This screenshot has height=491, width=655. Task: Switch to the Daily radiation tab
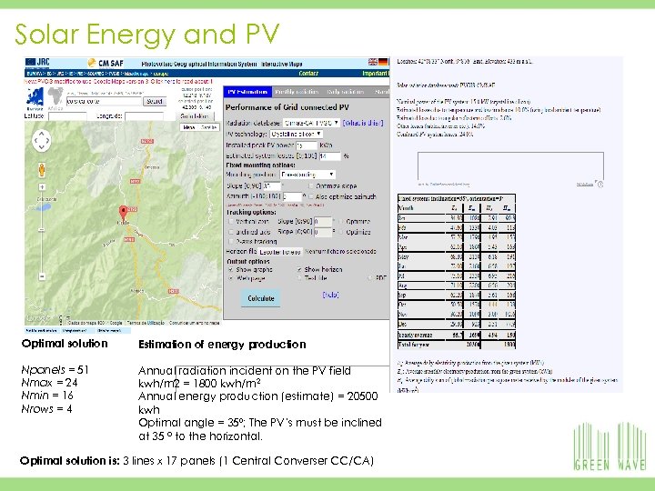346,92
